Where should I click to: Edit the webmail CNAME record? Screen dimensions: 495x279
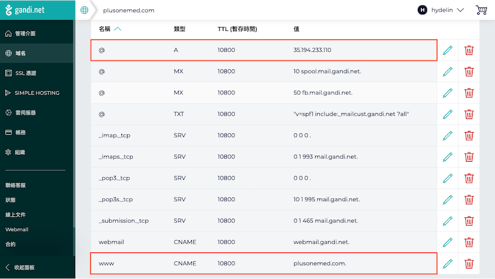(447, 242)
